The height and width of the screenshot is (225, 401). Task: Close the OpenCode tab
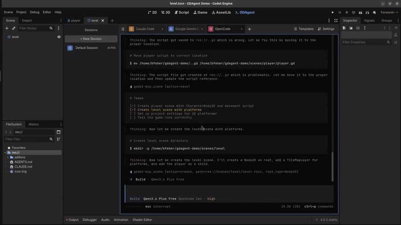pyautogui.click(x=241, y=29)
